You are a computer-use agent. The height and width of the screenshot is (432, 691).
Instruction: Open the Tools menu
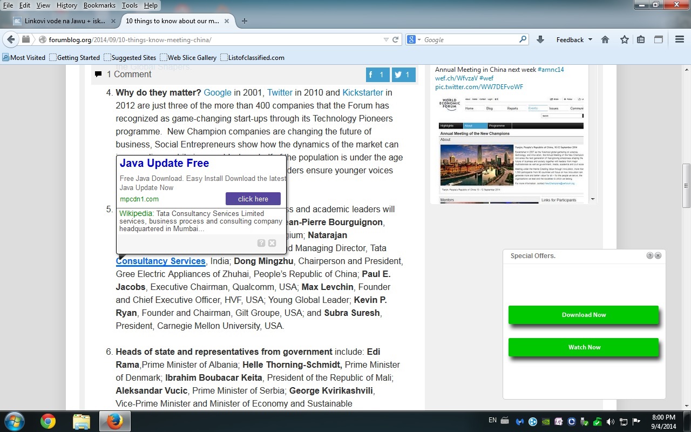[130, 5]
